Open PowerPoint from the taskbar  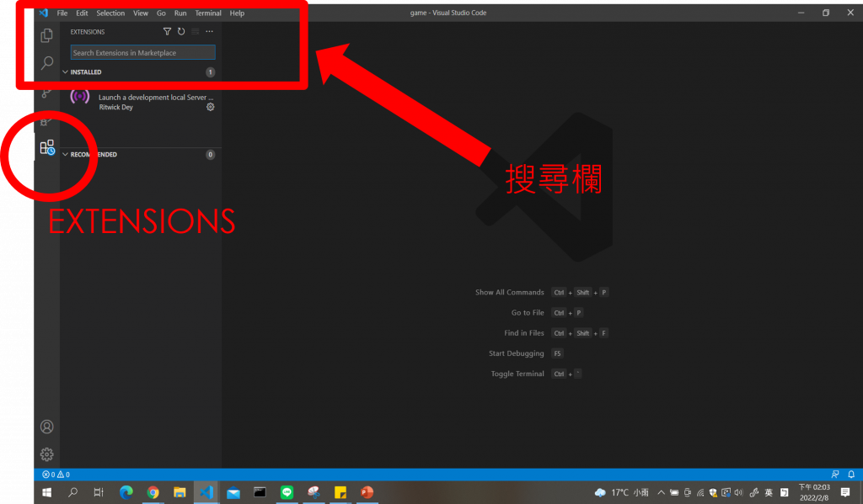click(x=367, y=492)
